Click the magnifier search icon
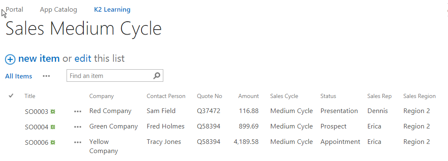This screenshot has width=448, height=161. (x=157, y=75)
